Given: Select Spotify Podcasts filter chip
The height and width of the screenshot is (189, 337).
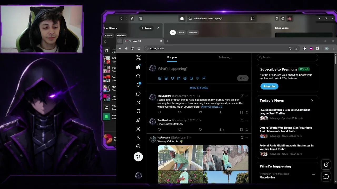Looking at the screenshot, I should click(x=193, y=33).
